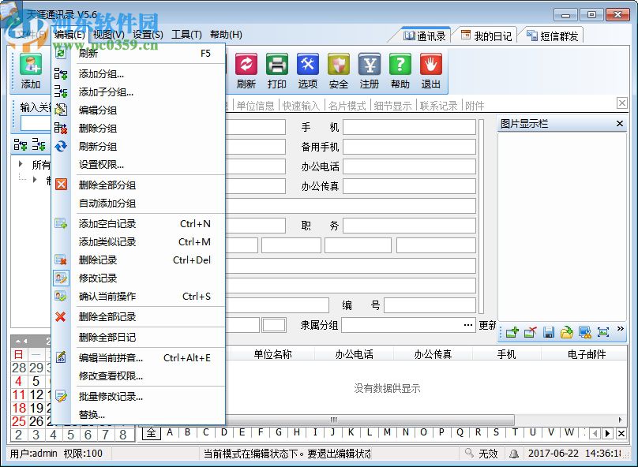Select 刷新 F5 menu entry

[138, 53]
